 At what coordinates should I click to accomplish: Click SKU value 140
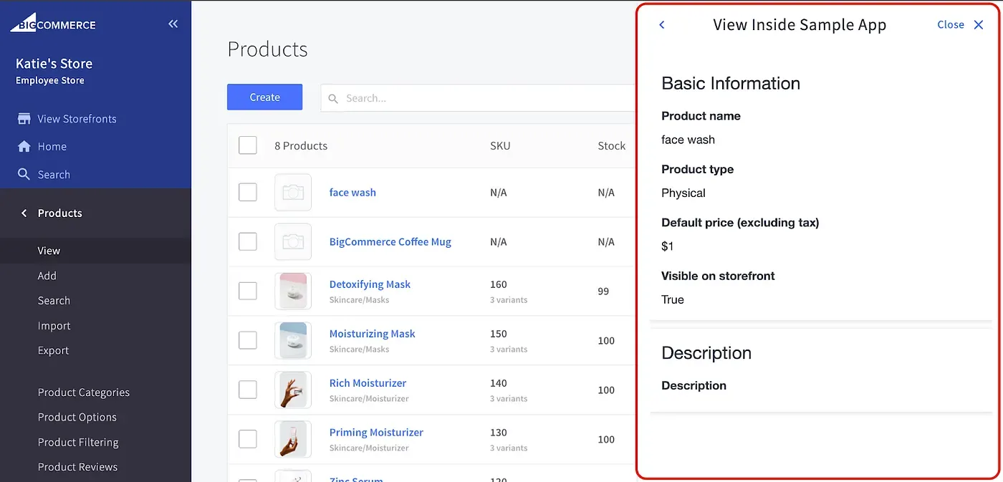[499, 383]
